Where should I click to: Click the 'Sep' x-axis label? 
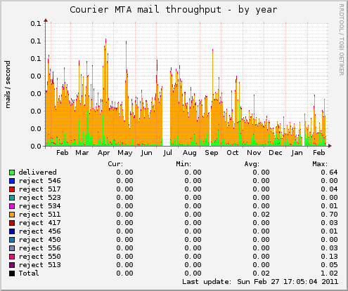(211, 154)
